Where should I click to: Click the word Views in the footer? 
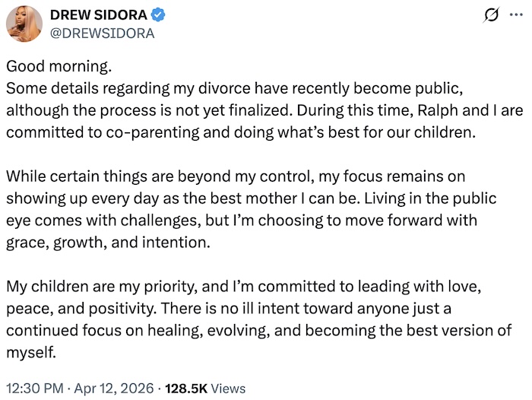[227, 387]
